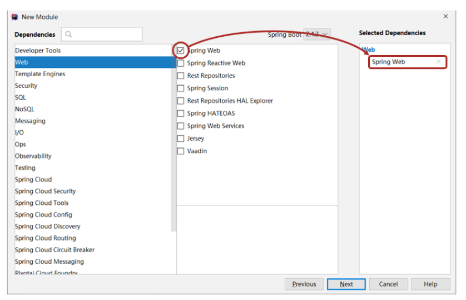Click the Previous button
The height and width of the screenshot is (300, 466).
[304, 284]
